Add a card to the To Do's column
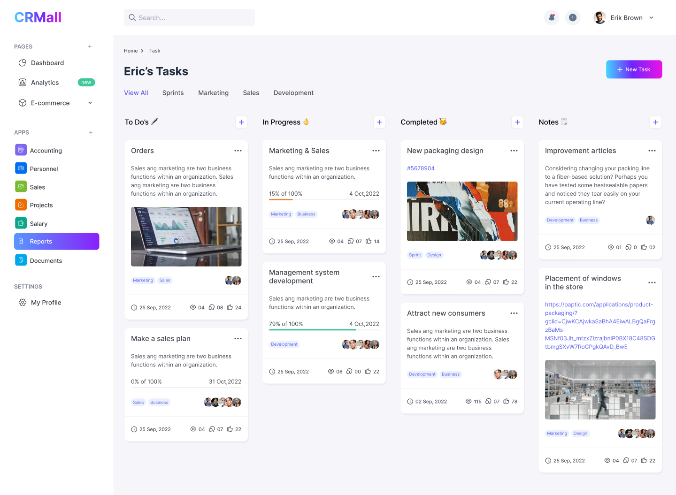Image resolution: width=676 pixels, height=495 pixels. click(241, 122)
